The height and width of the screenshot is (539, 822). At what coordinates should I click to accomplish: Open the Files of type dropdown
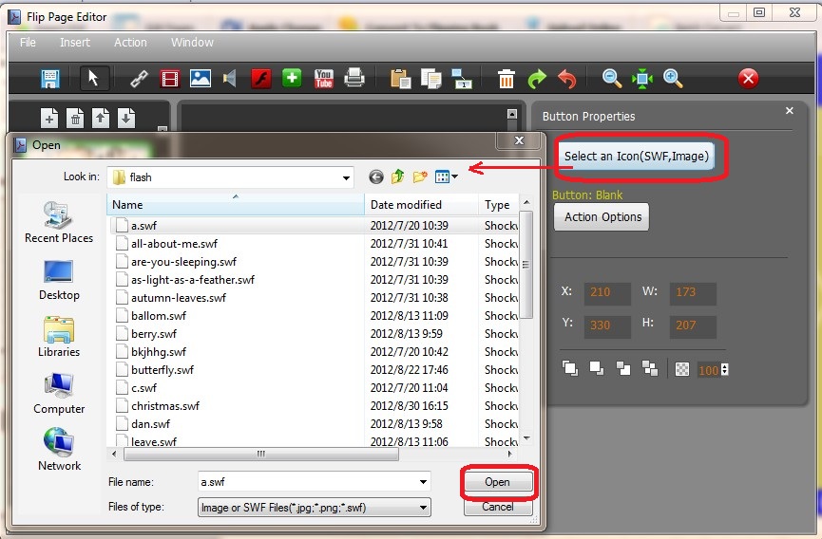pos(423,508)
